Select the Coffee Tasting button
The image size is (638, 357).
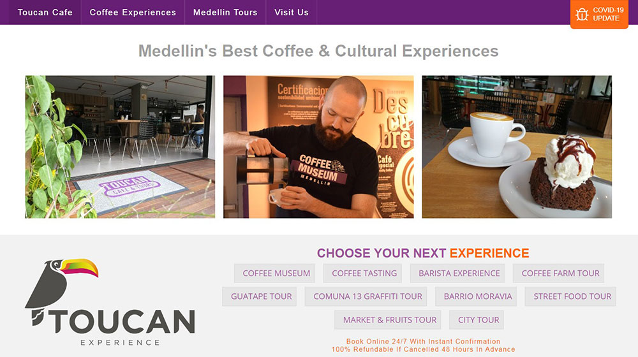click(x=364, y=273)
